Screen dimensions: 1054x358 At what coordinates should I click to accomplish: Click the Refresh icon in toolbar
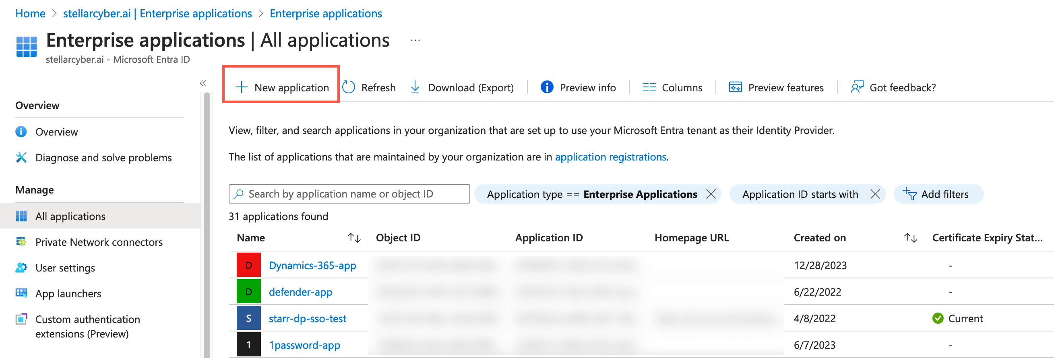(349, 87)
